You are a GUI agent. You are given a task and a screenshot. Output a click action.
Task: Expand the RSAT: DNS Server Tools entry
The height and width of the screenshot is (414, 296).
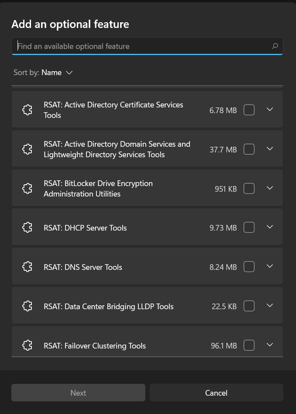click(270, 266)
